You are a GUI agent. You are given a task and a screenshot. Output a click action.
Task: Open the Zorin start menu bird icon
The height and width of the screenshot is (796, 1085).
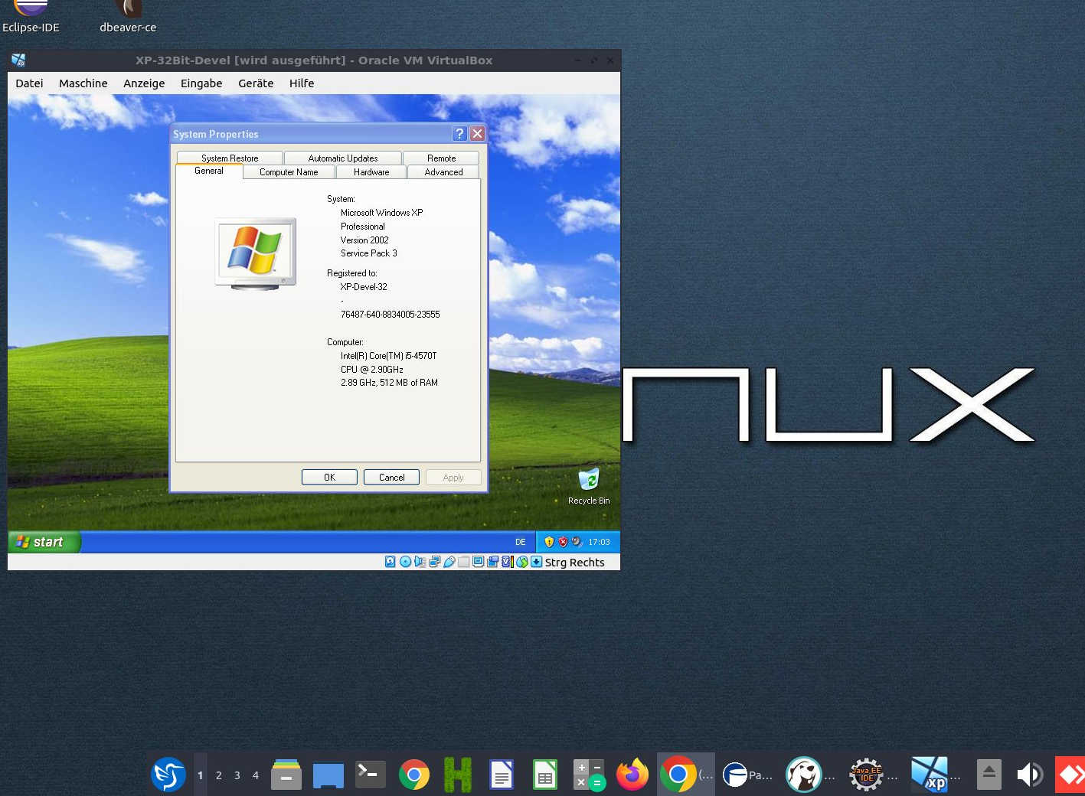[x=168, y=775]
